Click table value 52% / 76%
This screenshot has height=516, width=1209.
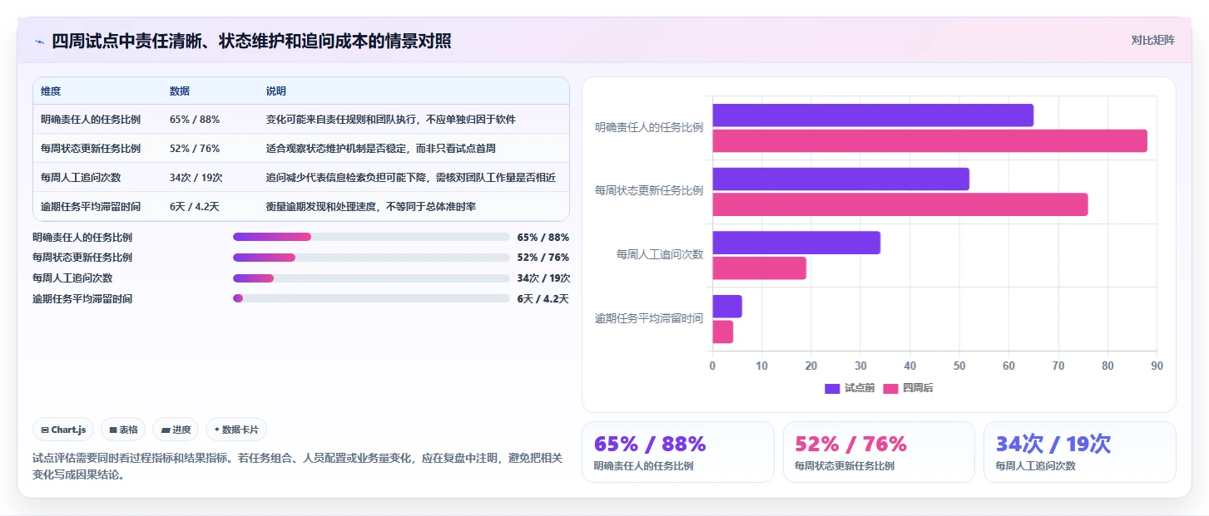click(195, 148)
